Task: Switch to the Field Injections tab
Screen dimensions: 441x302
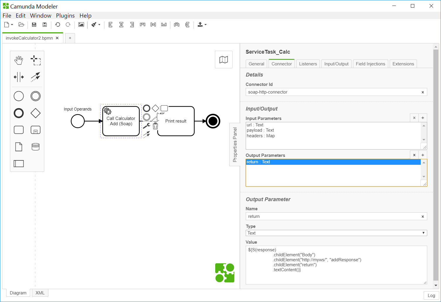Action: (x=370, y=64)
